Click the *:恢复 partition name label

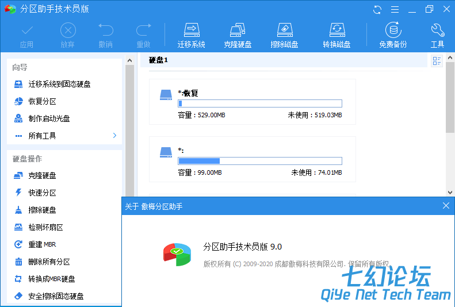coord(188,93)
